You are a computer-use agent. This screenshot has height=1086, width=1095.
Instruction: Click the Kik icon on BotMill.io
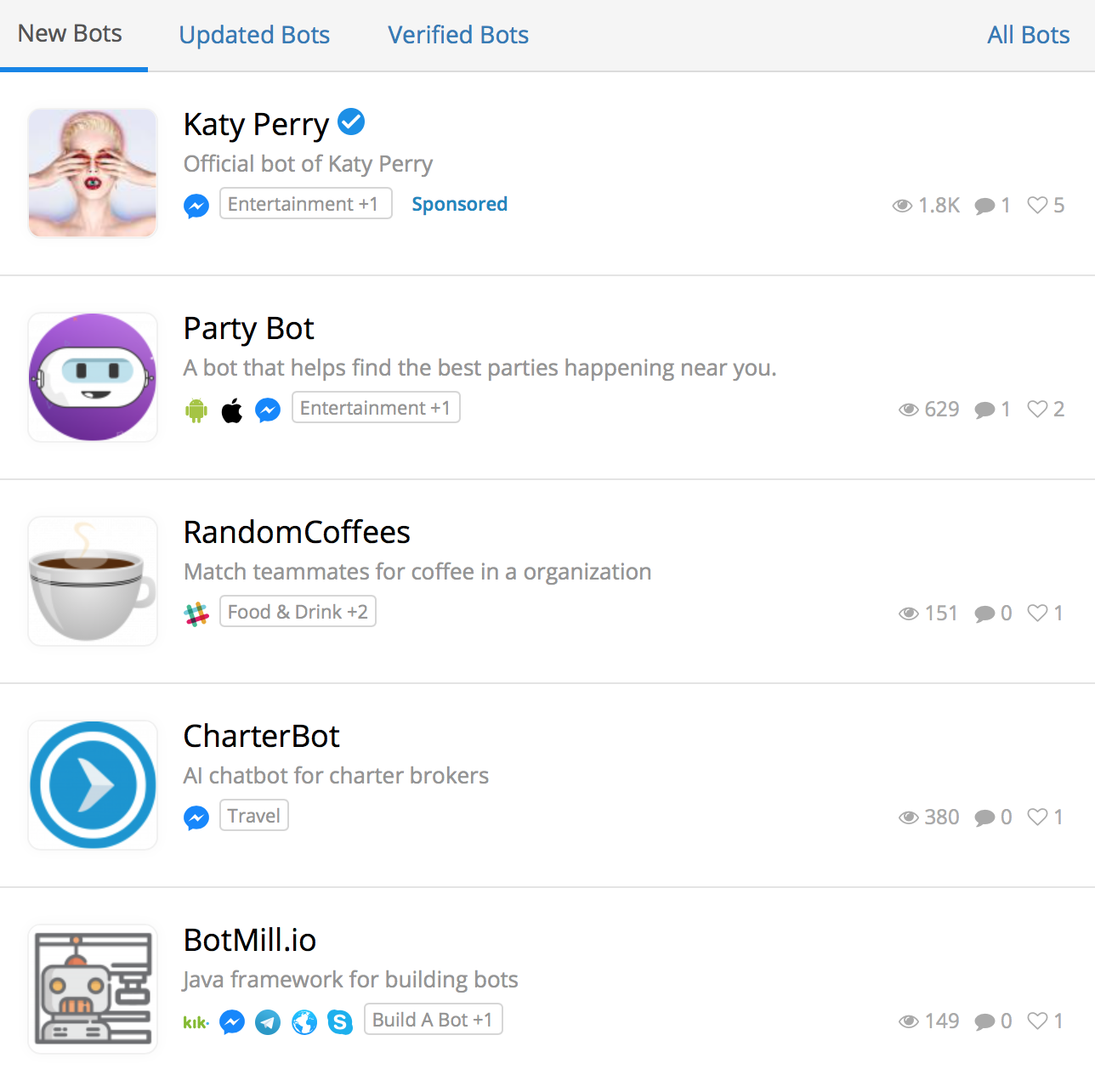pyautogui.click(x=196, y=1021)
